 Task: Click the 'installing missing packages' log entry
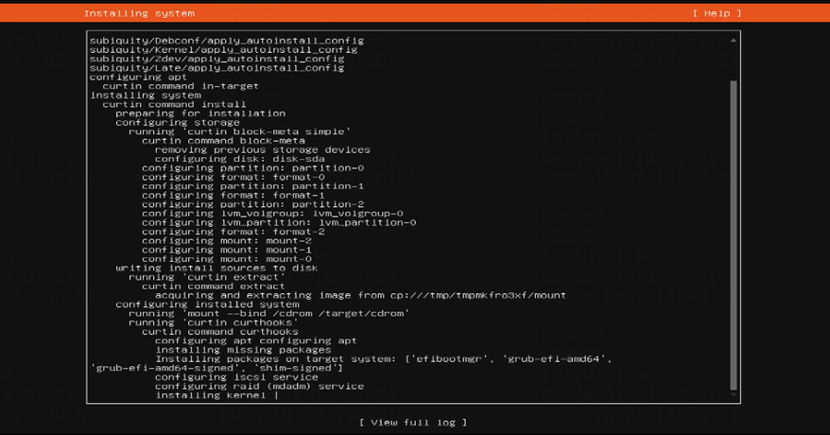(x=244, y=350)
